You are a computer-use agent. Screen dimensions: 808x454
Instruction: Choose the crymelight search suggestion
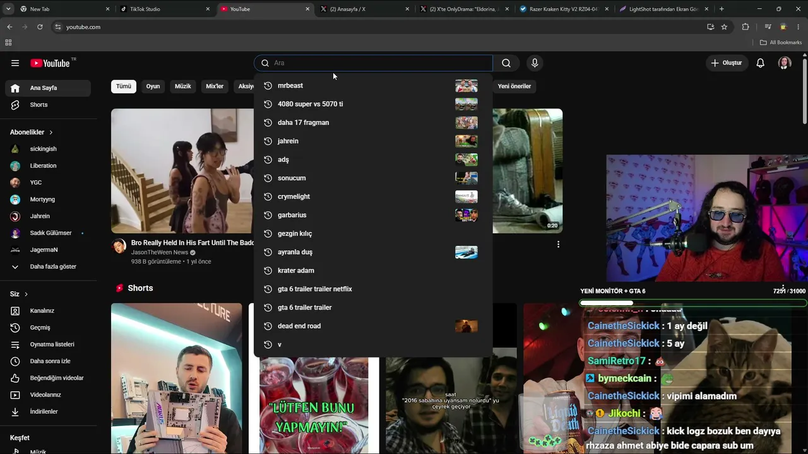[x=373, y=197]
